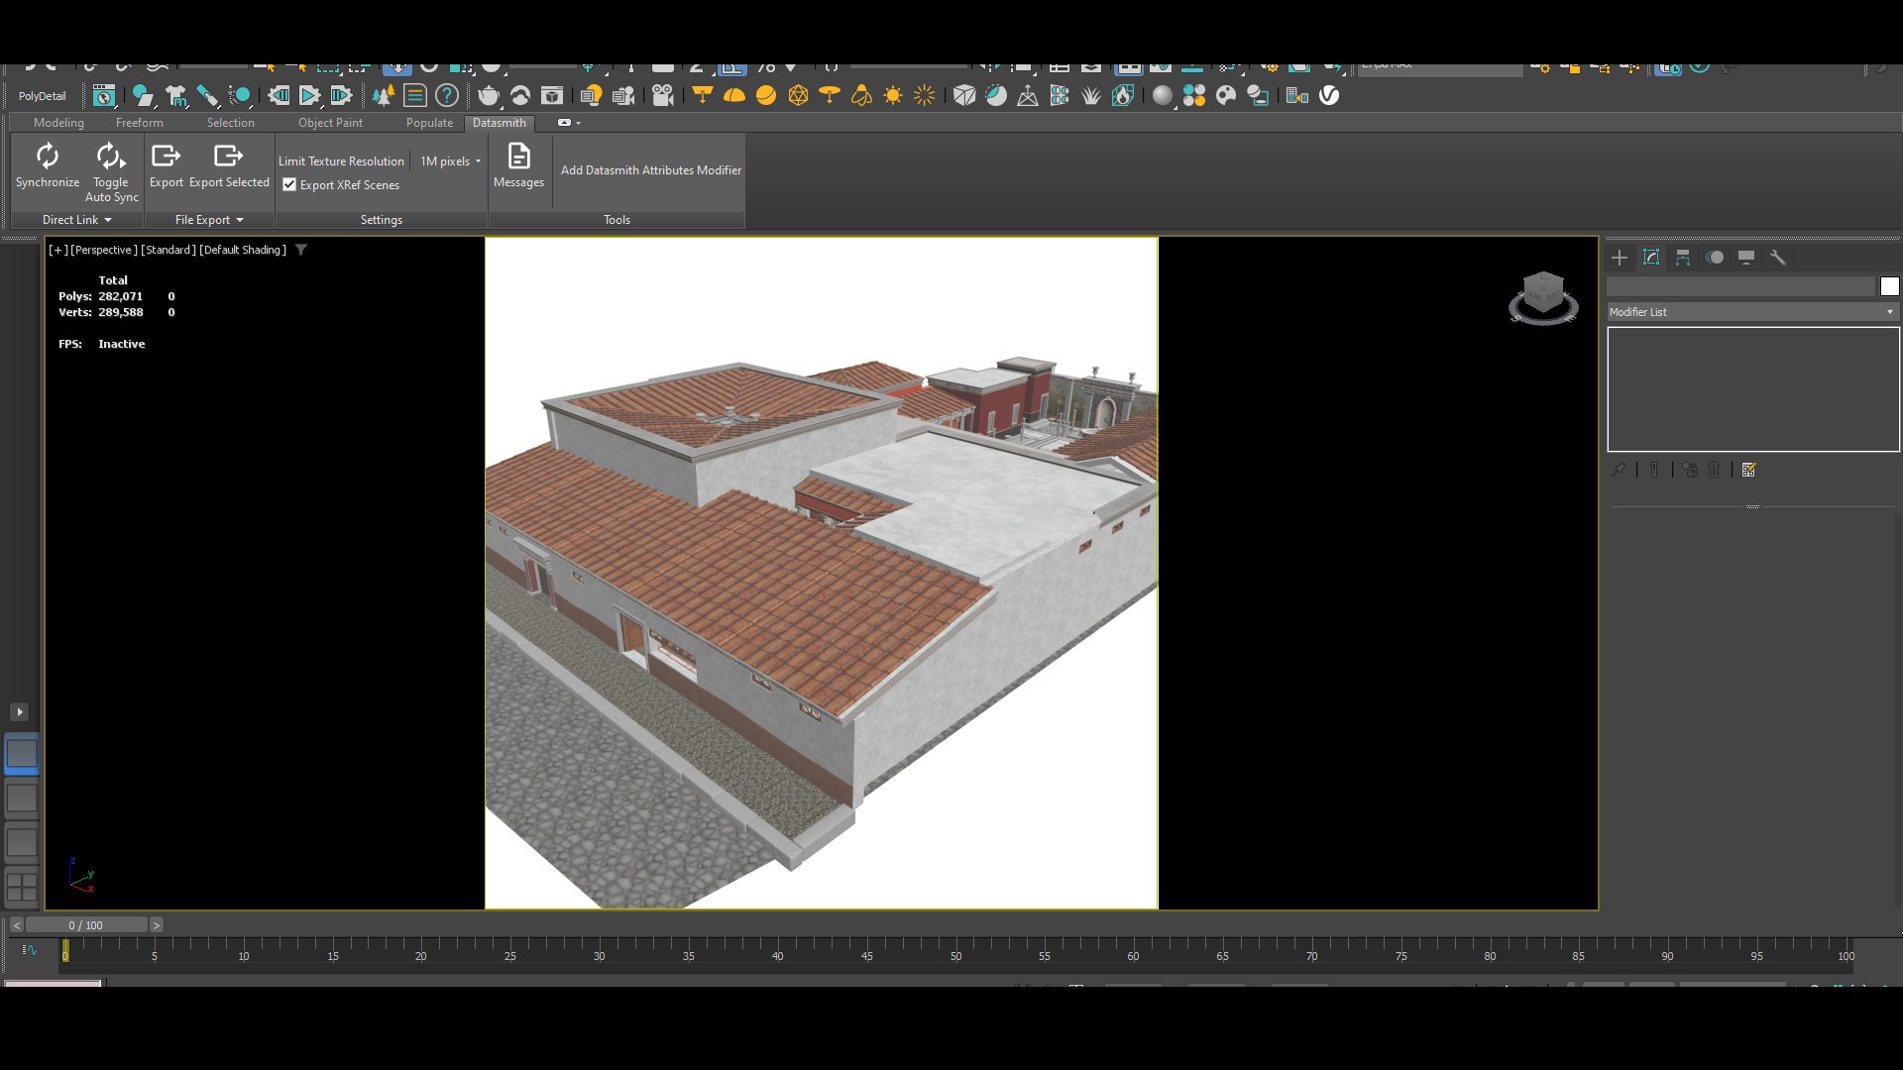Select the highlighted single viewport layout button
Viewport: 1903px width, 1070px height.
tap(22, 754)
